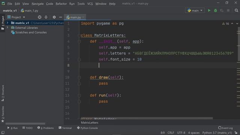
Task: Fold the run method at line 13
Action: coord(79,95)
